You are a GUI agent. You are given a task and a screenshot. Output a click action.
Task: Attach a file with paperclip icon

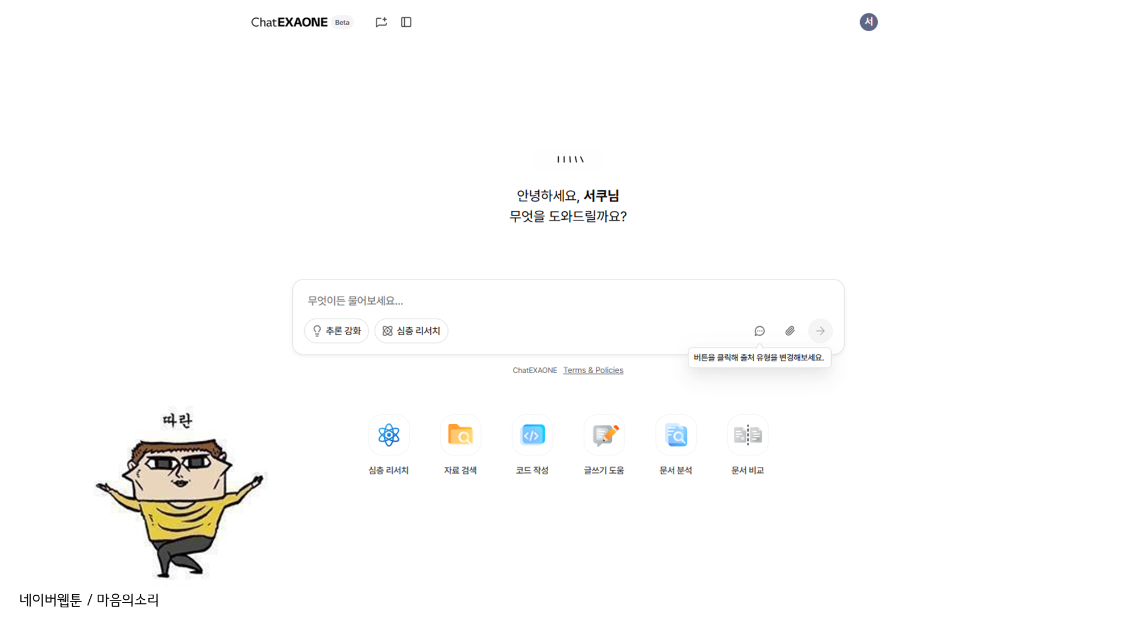tap(790, 331)
